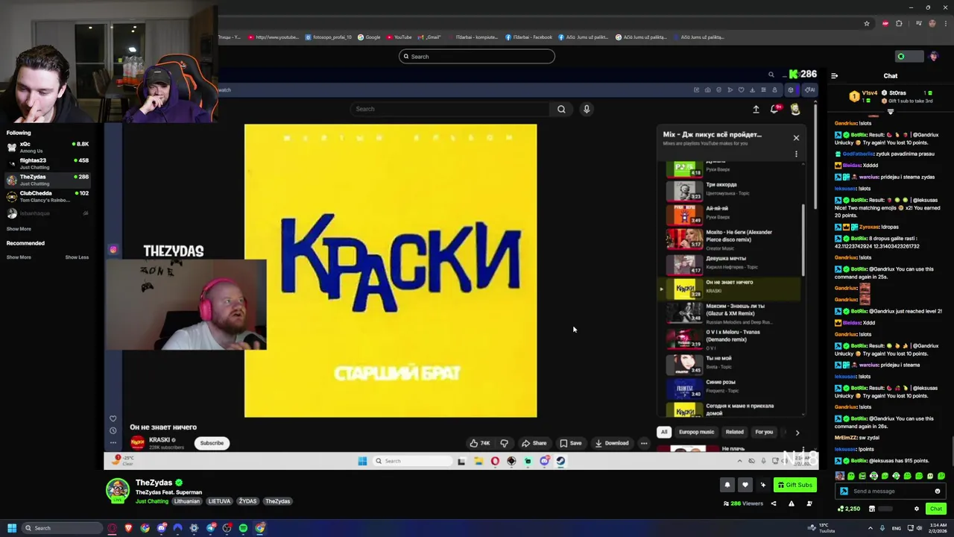Open the 'Darbai - Facebook' bookmark

(x=528, y=37)
